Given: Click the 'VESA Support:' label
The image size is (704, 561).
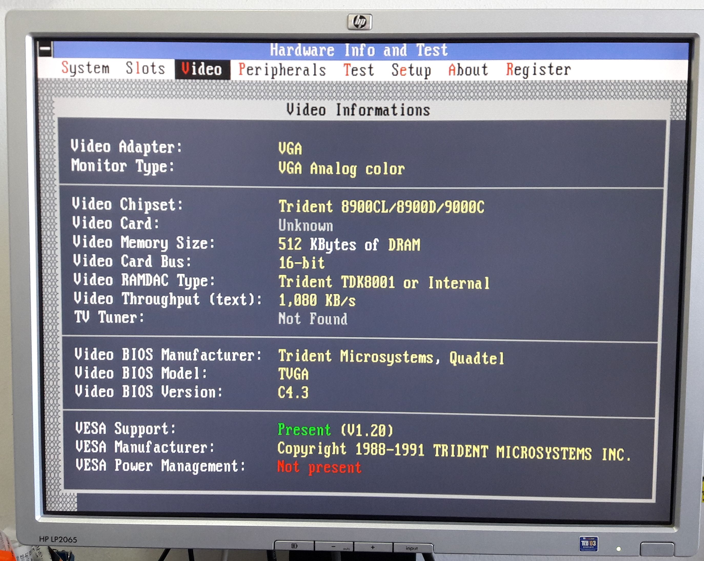Looking at the screenshot, I should coord(125,429).
